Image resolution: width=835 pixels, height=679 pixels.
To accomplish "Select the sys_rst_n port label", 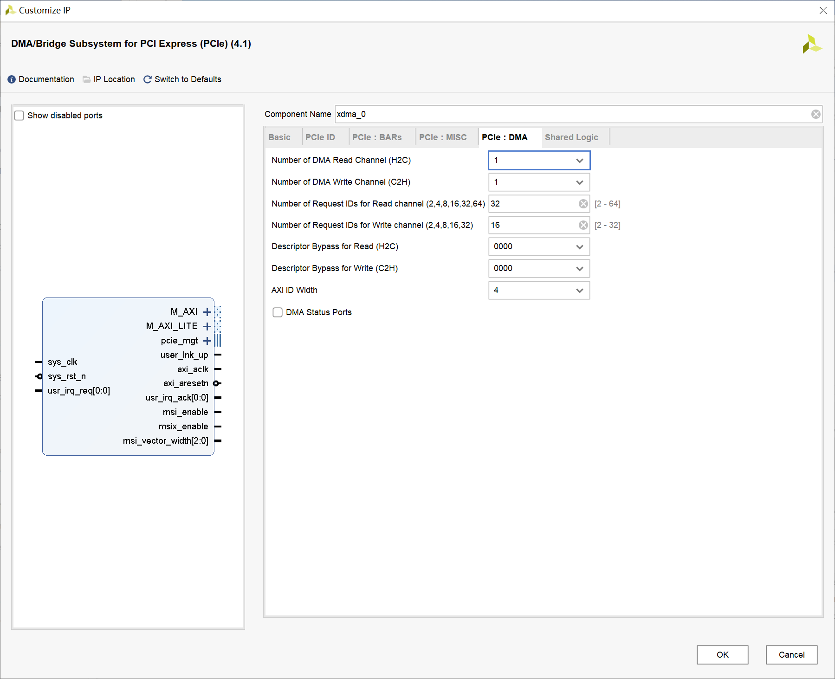I will click(x=67, y=376).
